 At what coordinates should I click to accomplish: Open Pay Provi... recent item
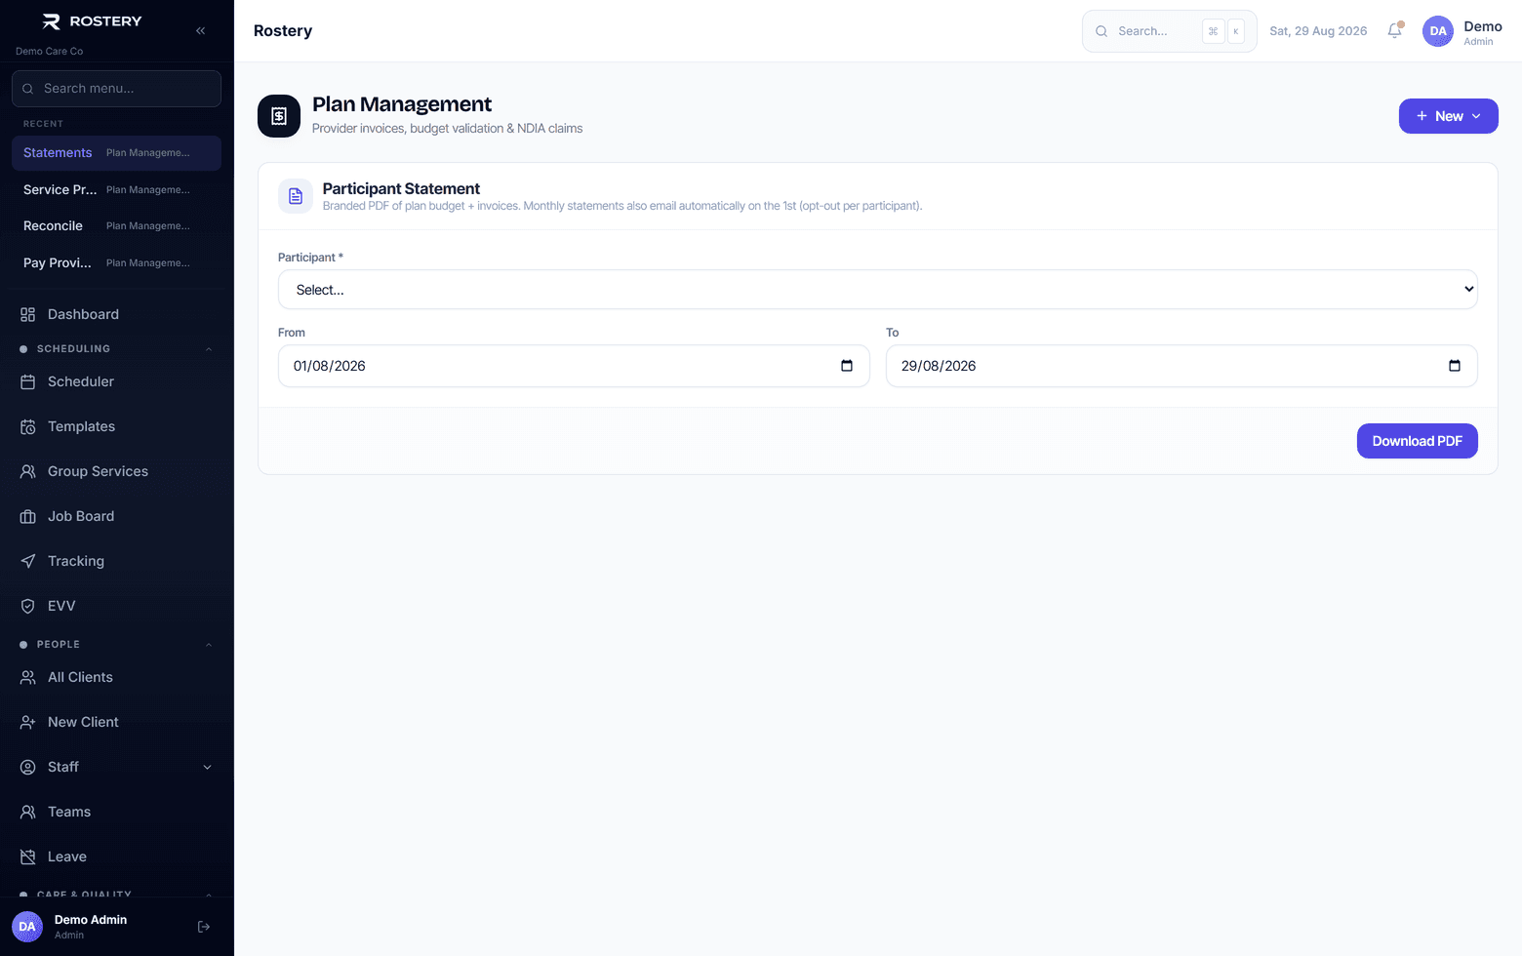[117, 262]
